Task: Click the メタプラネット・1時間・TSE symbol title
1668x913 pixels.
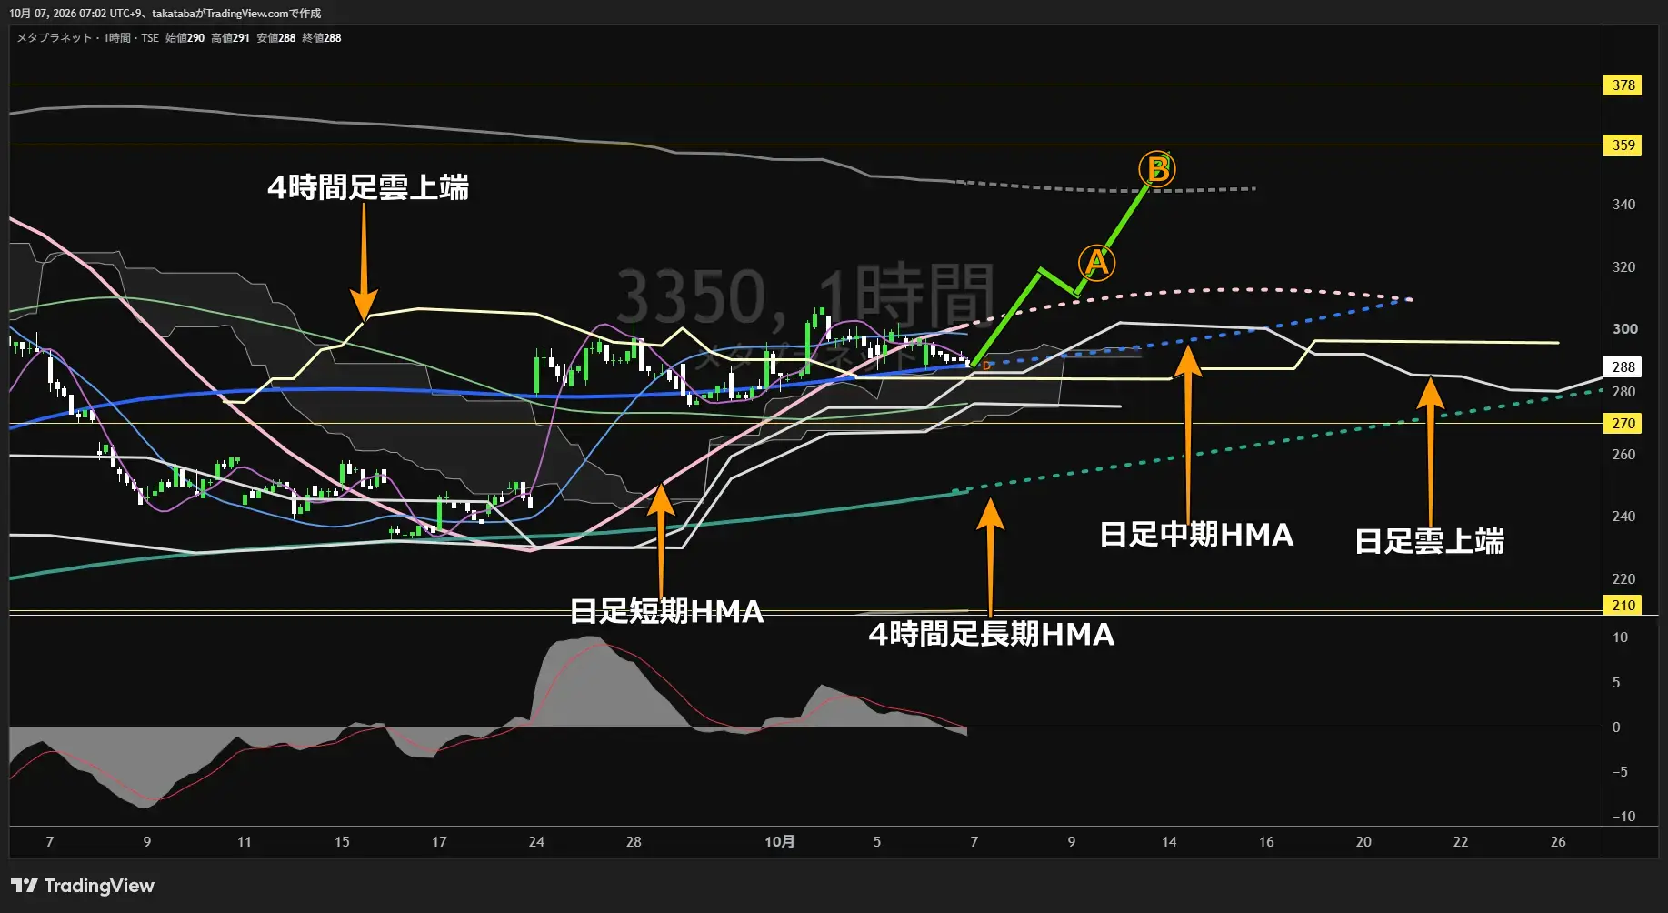Action: (x=87, y=38)
